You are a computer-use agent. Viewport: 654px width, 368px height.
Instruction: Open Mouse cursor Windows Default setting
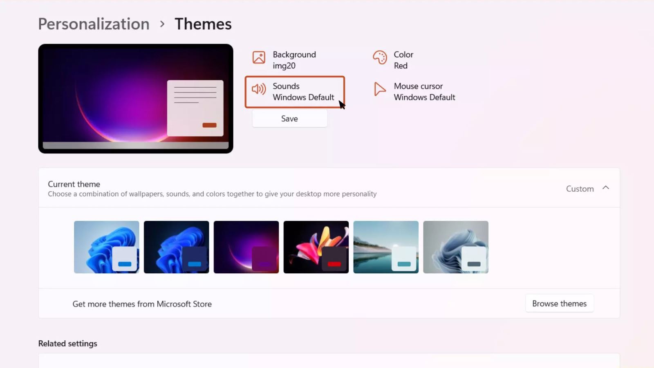[x=415, y=92]
